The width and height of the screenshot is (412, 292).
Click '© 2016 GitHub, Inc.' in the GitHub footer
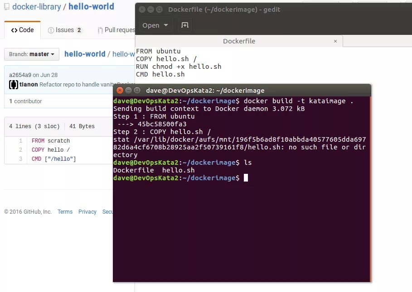coord(28,212)
